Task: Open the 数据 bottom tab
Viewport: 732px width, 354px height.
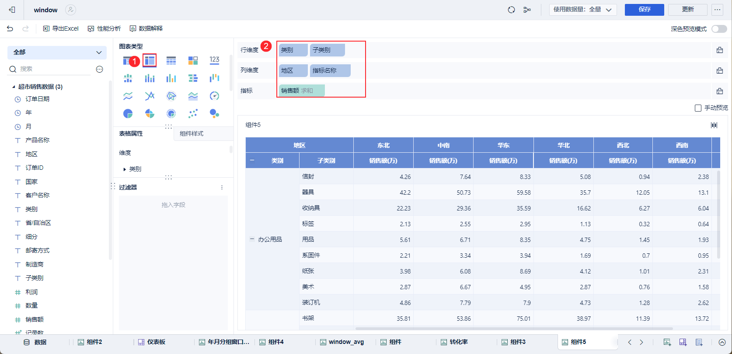Action: [35, 342]
